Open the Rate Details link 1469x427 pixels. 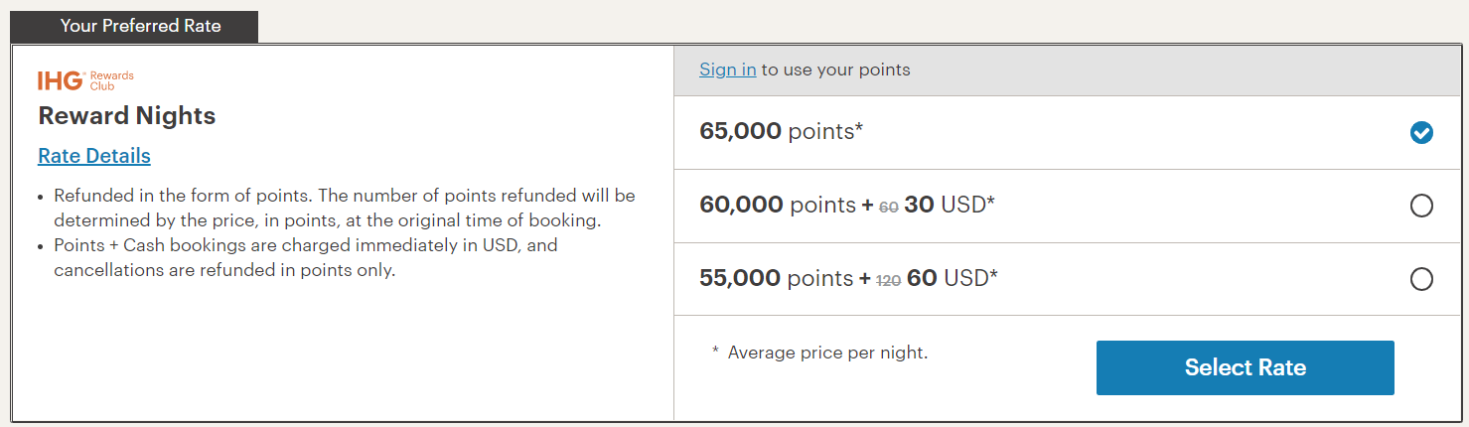94,156
